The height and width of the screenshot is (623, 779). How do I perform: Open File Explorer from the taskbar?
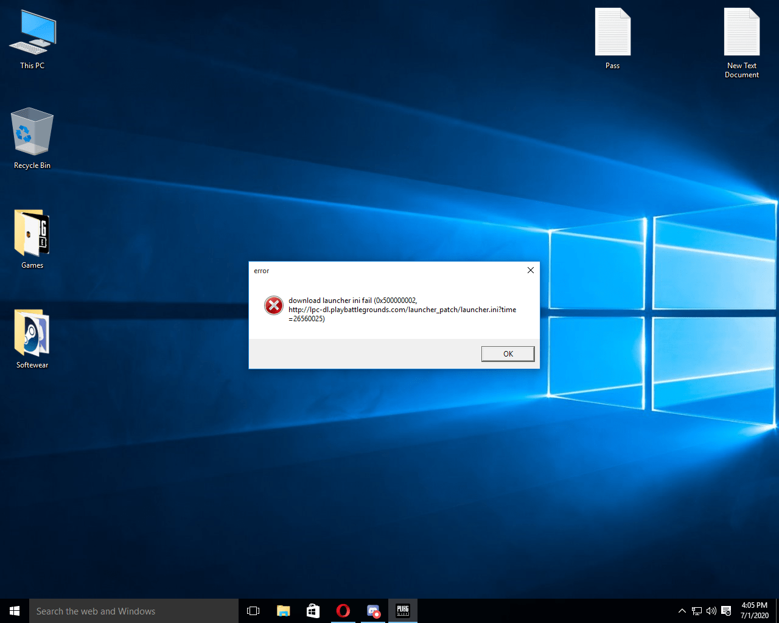pyautogui.click(x=283, y=611)
